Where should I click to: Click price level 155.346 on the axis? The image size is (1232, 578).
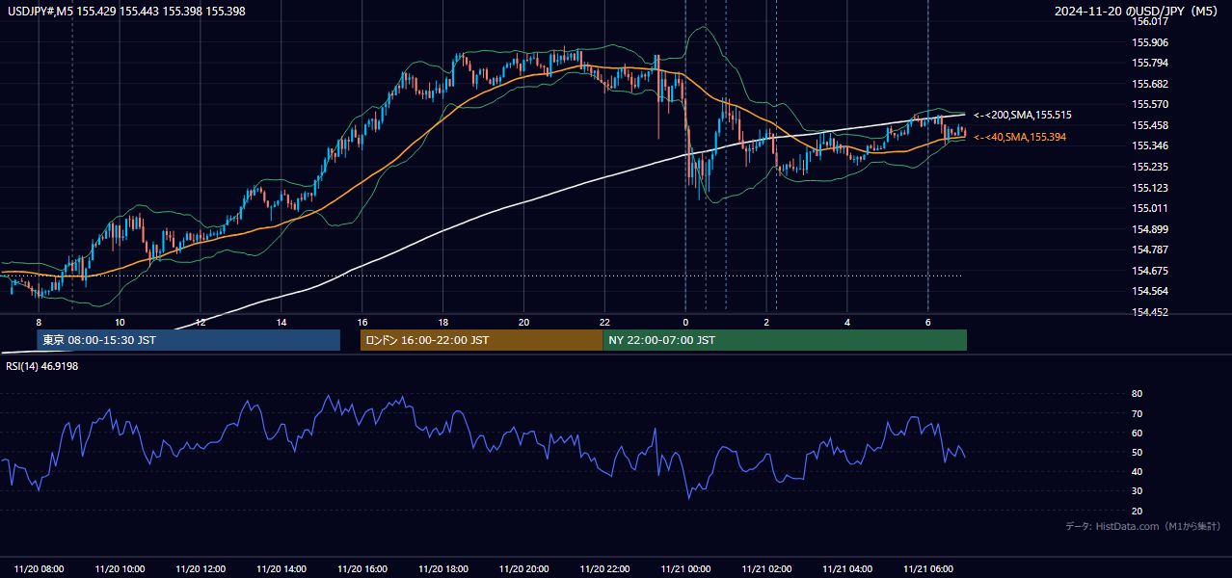(1150, 146)
